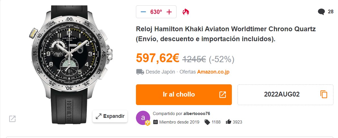Open comments via speech bubble icon
Viewport: 338px width, 138px height.
pyautogui.click(x=321, y=12)
